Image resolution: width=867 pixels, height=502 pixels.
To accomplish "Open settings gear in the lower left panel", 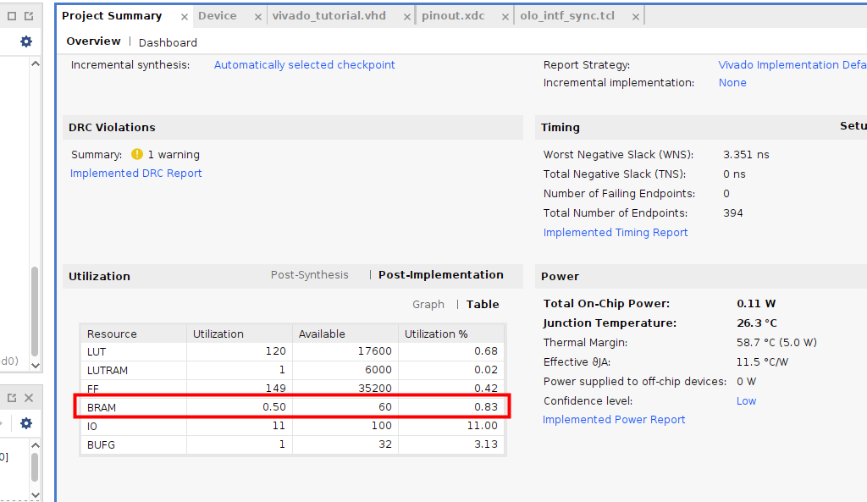I will tap(26, 423).
